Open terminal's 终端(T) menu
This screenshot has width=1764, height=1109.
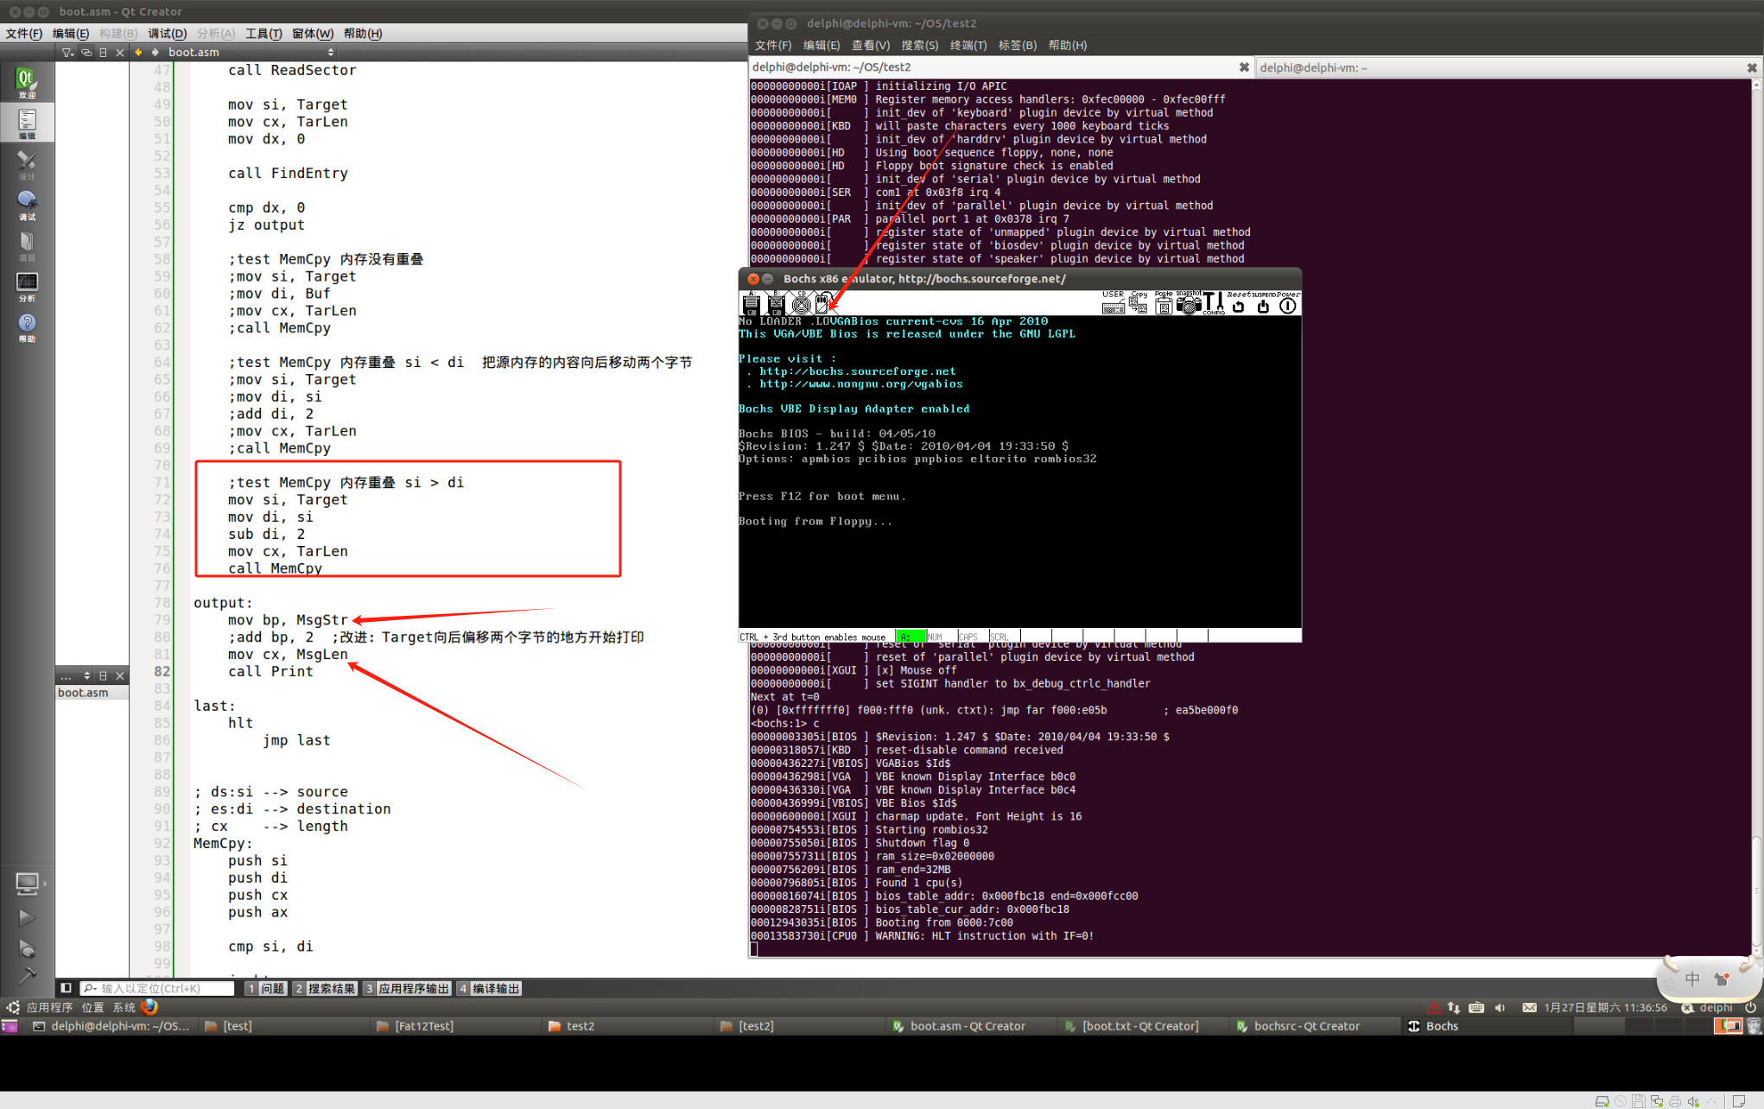click(968, 45)
